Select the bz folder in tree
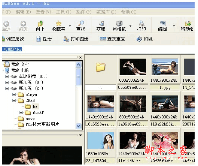 [x=35, y=106]
